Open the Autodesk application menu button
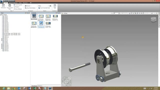This screenshot has height=90, width=160. [1, 2]
